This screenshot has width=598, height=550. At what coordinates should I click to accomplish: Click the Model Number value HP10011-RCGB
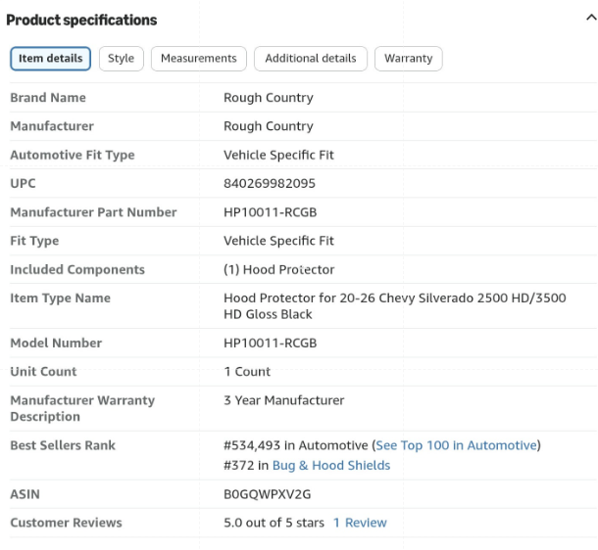[x=270, y=343]
